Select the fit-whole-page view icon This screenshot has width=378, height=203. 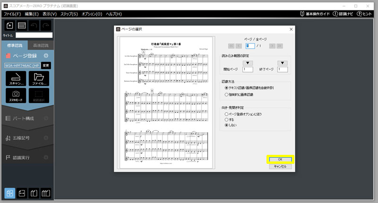[x=9, y=193]
